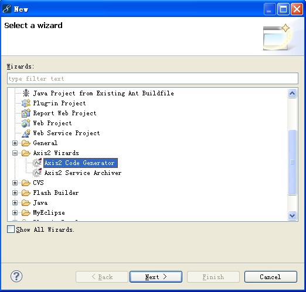Click the wizard list scrollbar thumb
The image size is (306, 292).
point(292,162)
